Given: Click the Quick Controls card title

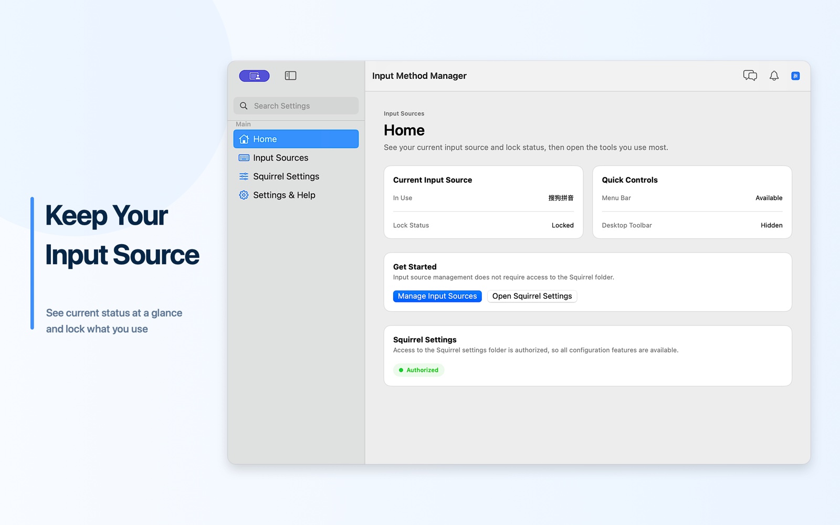Looking at the screenshot, I should click(629, 180).
